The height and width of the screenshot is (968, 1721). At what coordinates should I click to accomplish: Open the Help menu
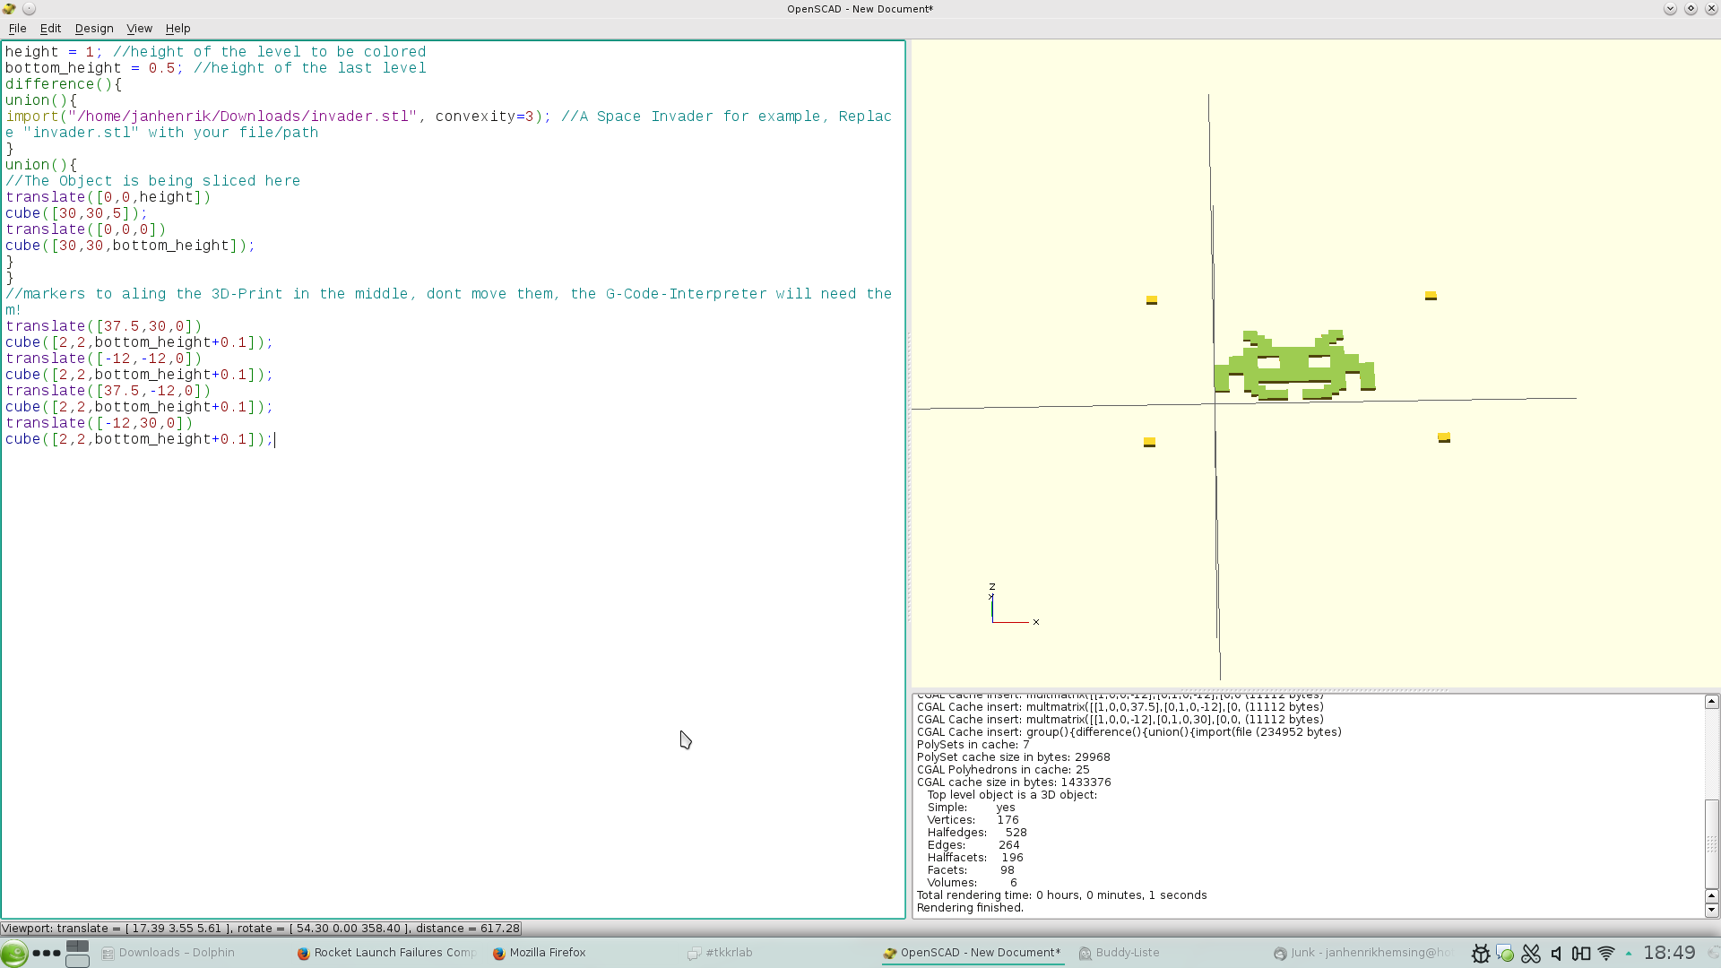[177, 29]
